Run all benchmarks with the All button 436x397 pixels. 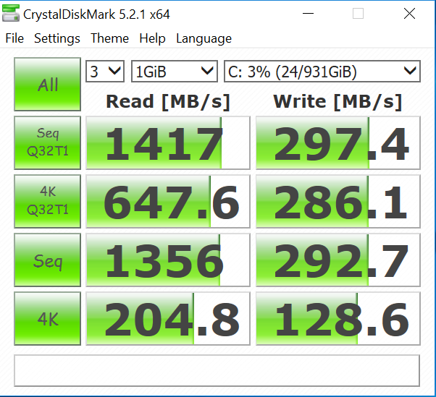tap(48, 85)
